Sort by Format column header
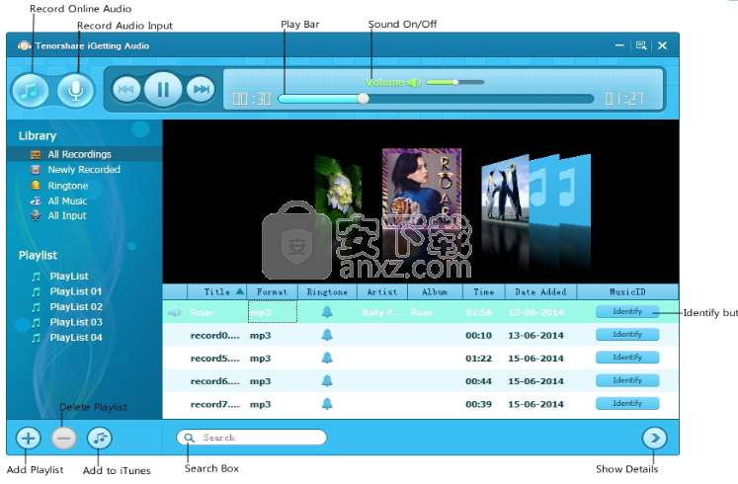This screenshot has height=484, width=738. coord(272,292)
